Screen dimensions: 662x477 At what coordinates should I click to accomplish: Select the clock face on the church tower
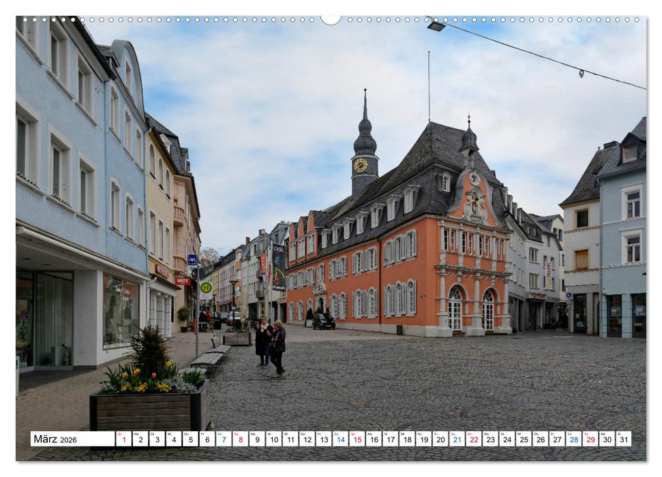pyautogui.click(x=359, y=164)
